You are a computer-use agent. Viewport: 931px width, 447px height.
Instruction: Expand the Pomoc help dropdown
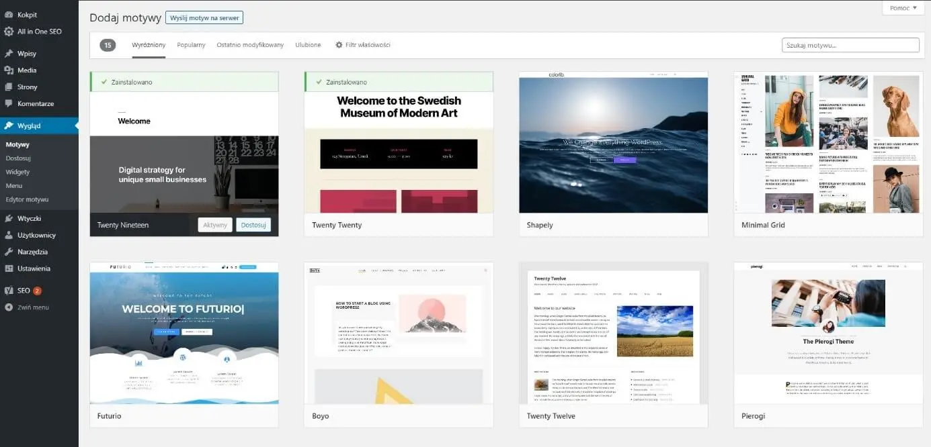point(902,7)
